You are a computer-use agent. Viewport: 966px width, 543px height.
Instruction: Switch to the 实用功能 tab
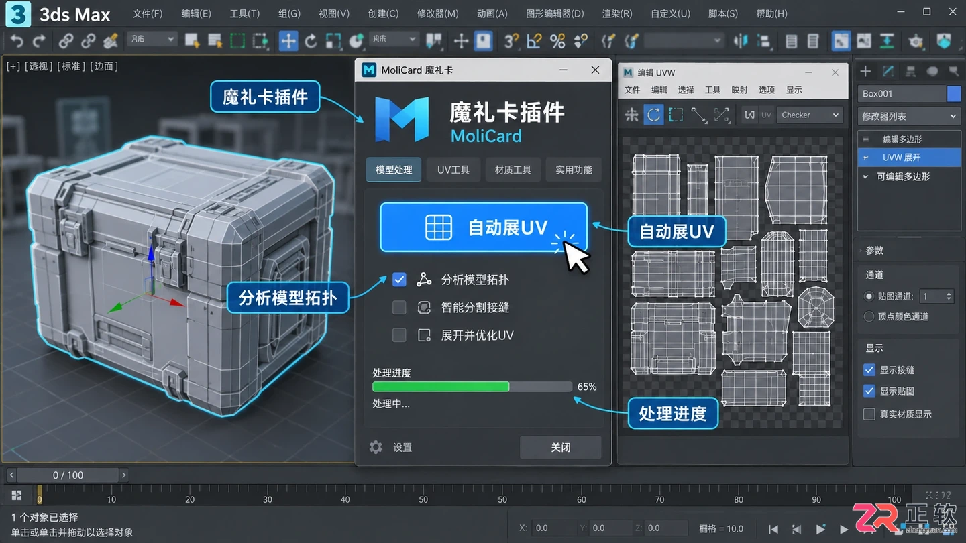tap(574, 170)
